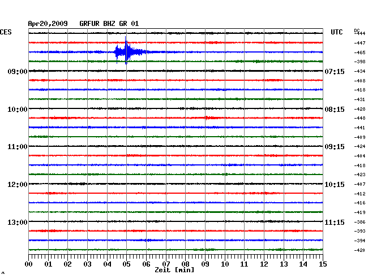Select the 11:00 local time label

[18, 147]
